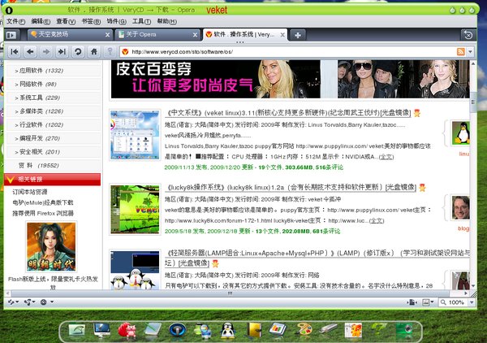Click the Opera logo in title bar
The image size is (487, 343).
click(x=9, y=10)
